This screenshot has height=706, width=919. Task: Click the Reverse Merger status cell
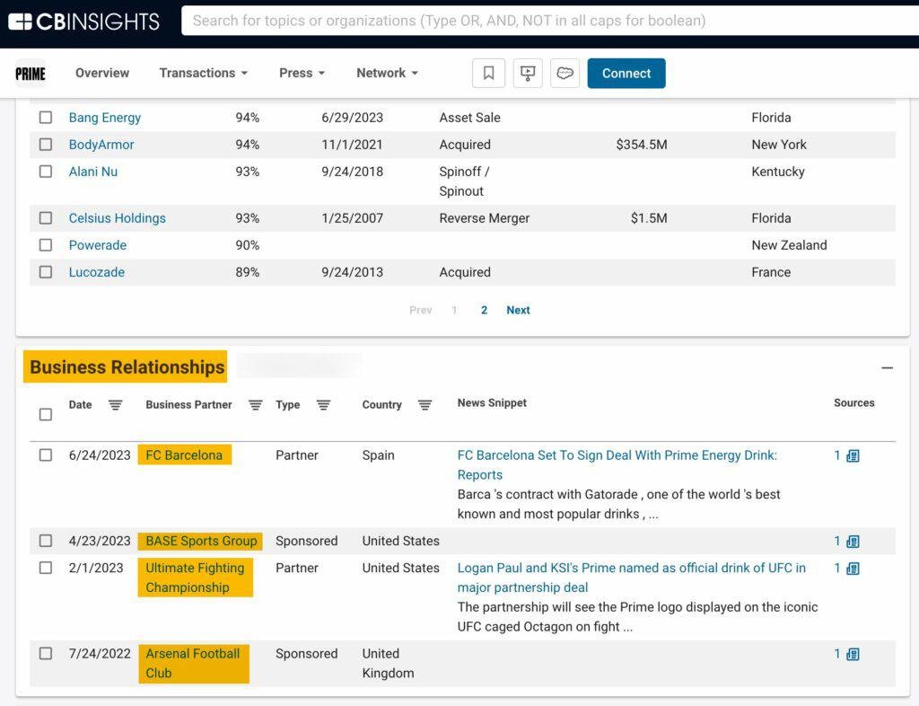click(x=484, y=218)
